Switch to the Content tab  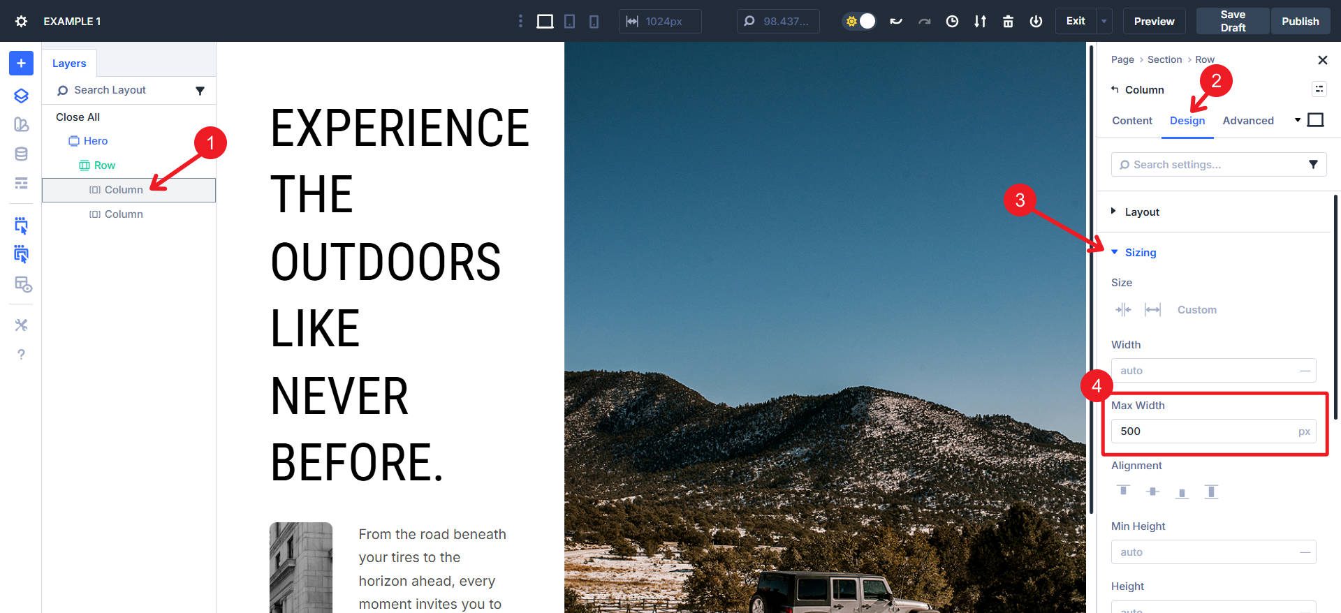(x=1131, y=121)
